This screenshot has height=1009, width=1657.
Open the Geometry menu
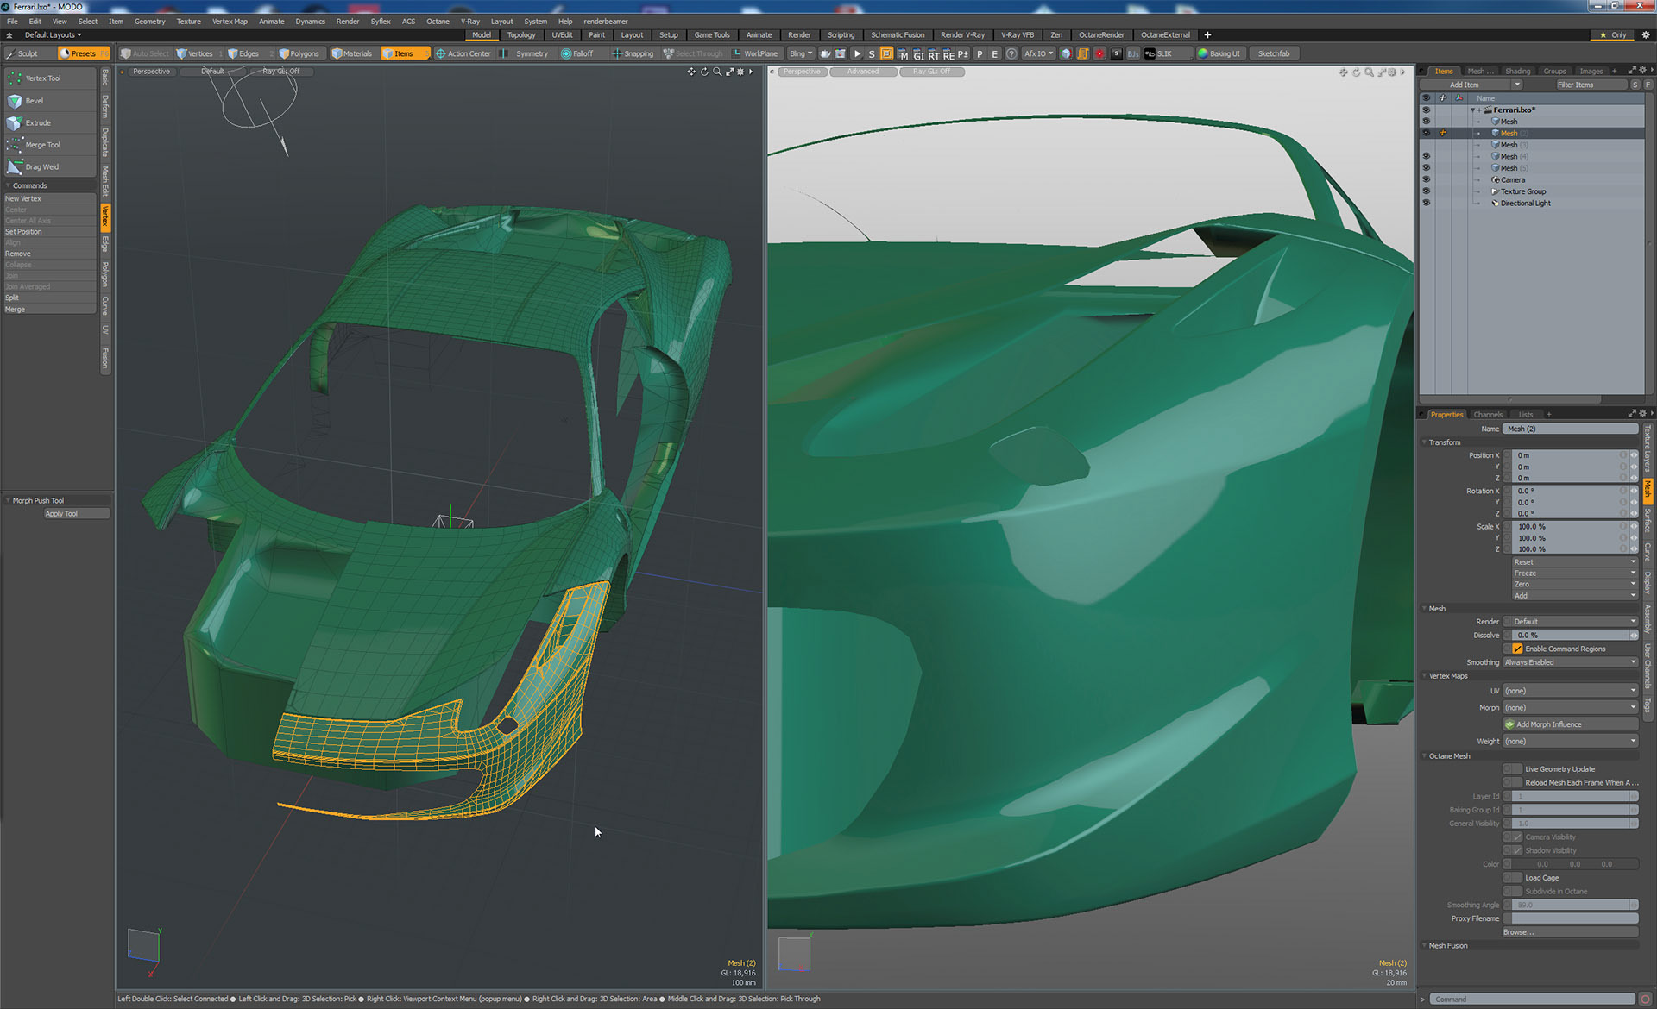pos(149,22)
